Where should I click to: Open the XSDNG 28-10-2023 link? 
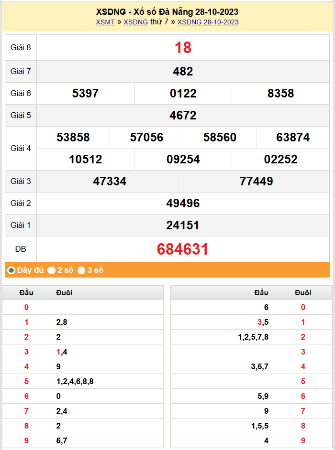(208, 22)
